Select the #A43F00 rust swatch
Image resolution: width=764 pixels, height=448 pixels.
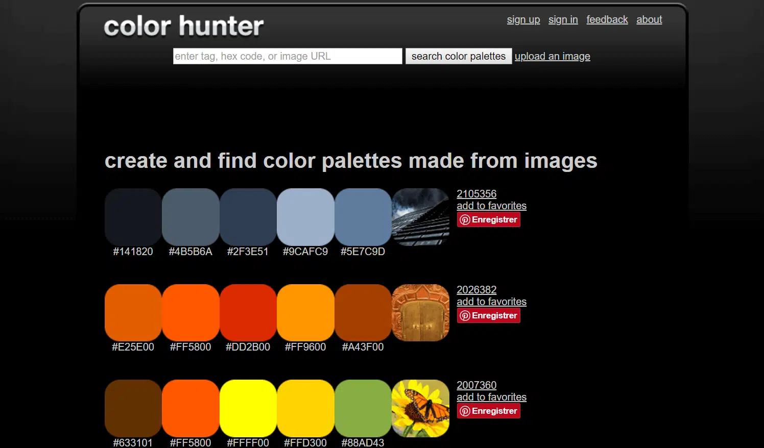(363, 313)
